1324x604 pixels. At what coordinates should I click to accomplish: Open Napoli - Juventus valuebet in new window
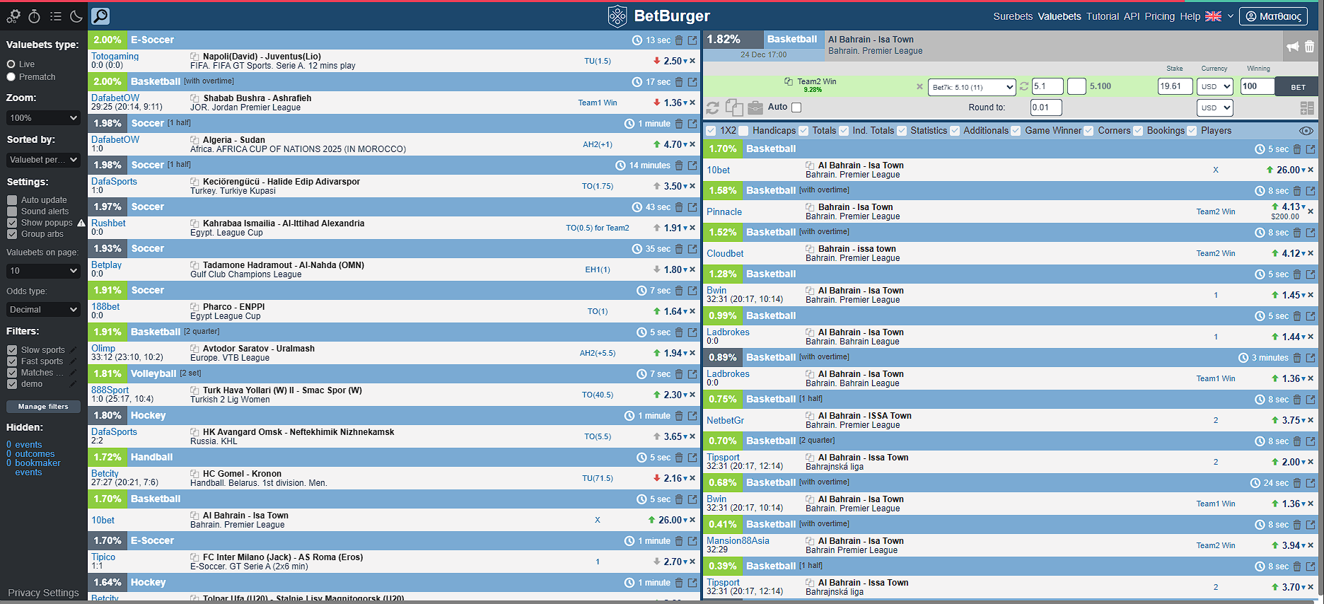[692, 40]
